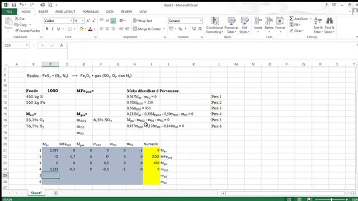The image size is (358, 201).
Task: Click the Insert Function fx button
Action: [x=62, y=45]
